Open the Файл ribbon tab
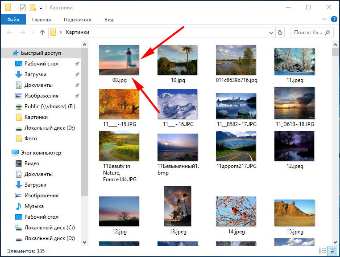Image resolution: width=340 pixels, height=257 pixels. [13, 20]
